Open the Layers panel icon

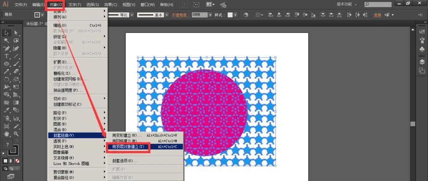click(x=422, y=62)
